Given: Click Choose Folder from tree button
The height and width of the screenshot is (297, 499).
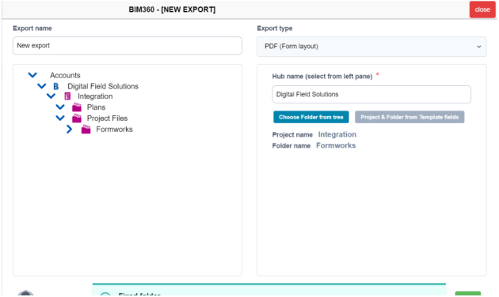Looking at the screenshot, I should coord(311,117).
